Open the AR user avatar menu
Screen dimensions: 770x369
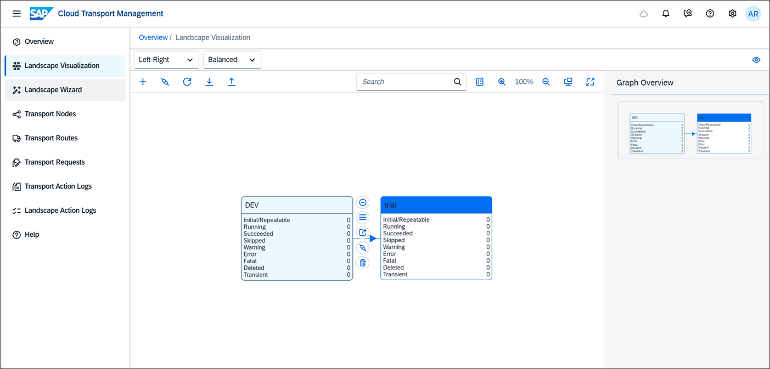point(754,14)
